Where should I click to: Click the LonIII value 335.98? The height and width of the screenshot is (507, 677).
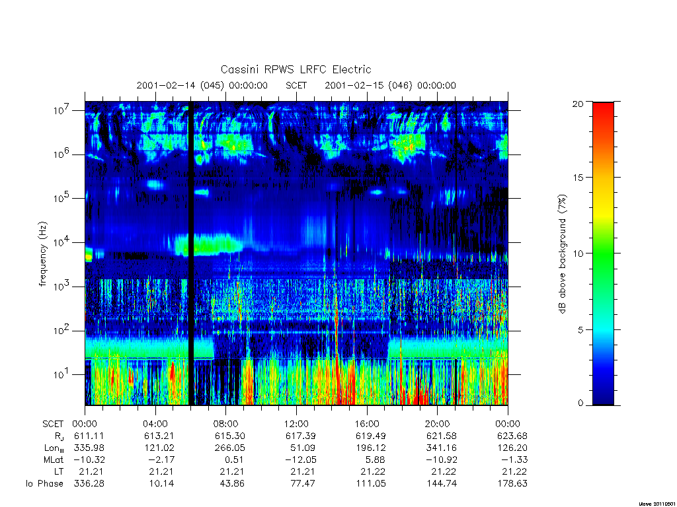pyautogui.click(x=89, y=448)
